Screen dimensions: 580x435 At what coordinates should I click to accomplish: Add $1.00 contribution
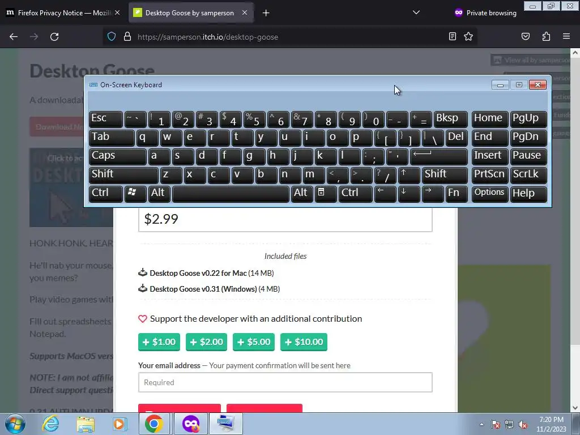(159, 342)
